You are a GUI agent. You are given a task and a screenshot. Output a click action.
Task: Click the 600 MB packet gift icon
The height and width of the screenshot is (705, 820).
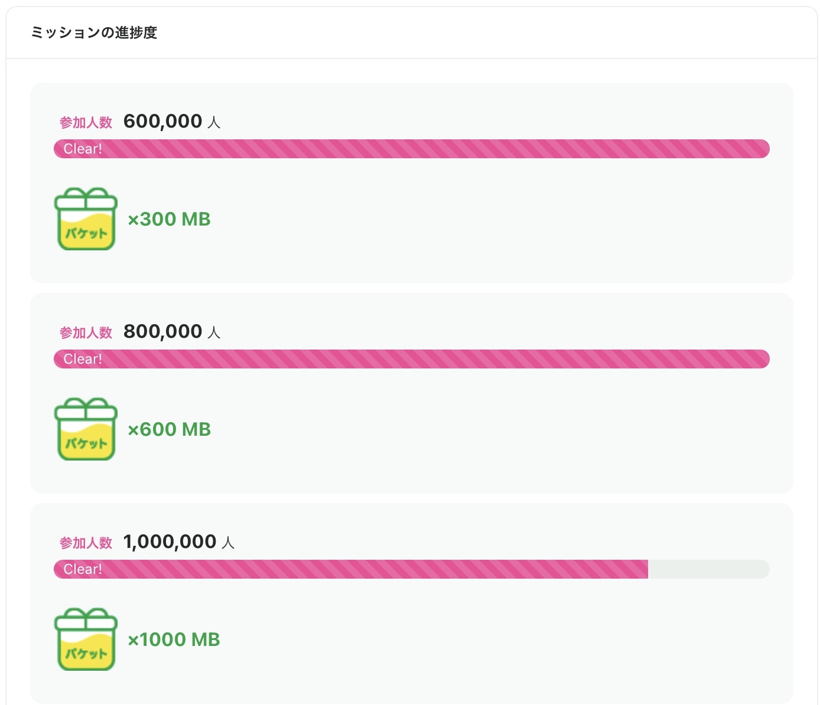point(86,429)
